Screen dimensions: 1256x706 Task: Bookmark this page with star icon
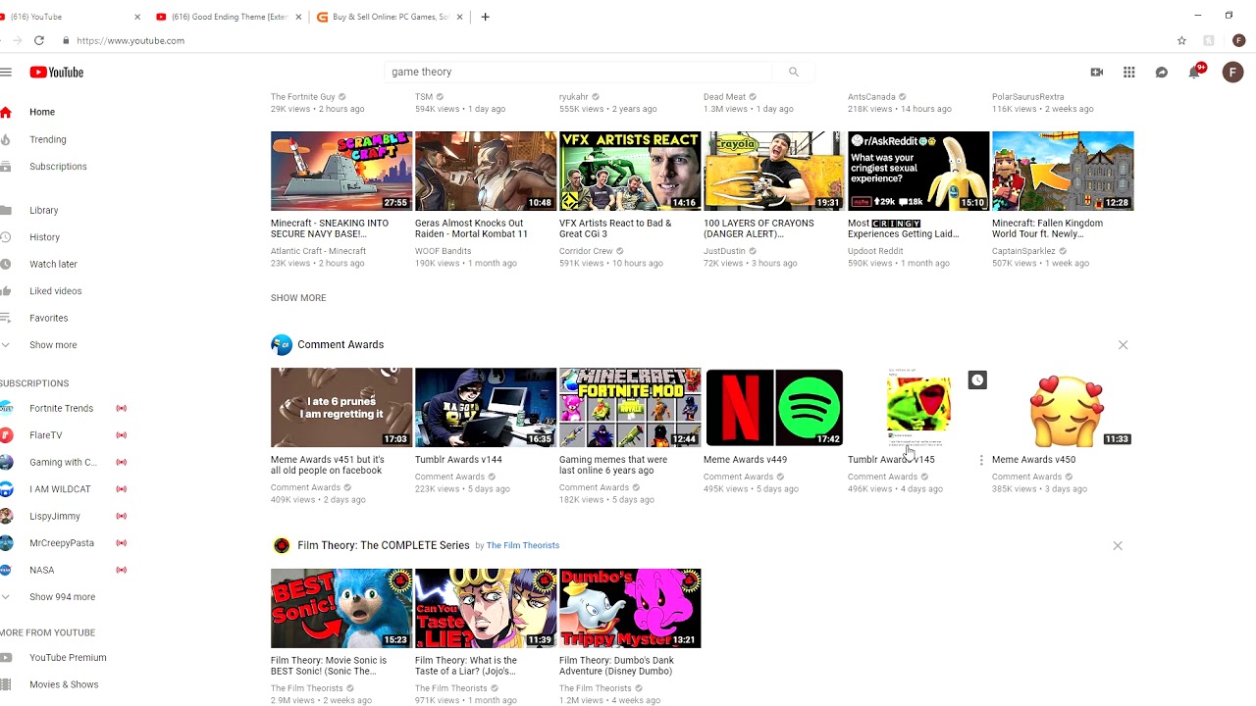[x=1181, y=40]
